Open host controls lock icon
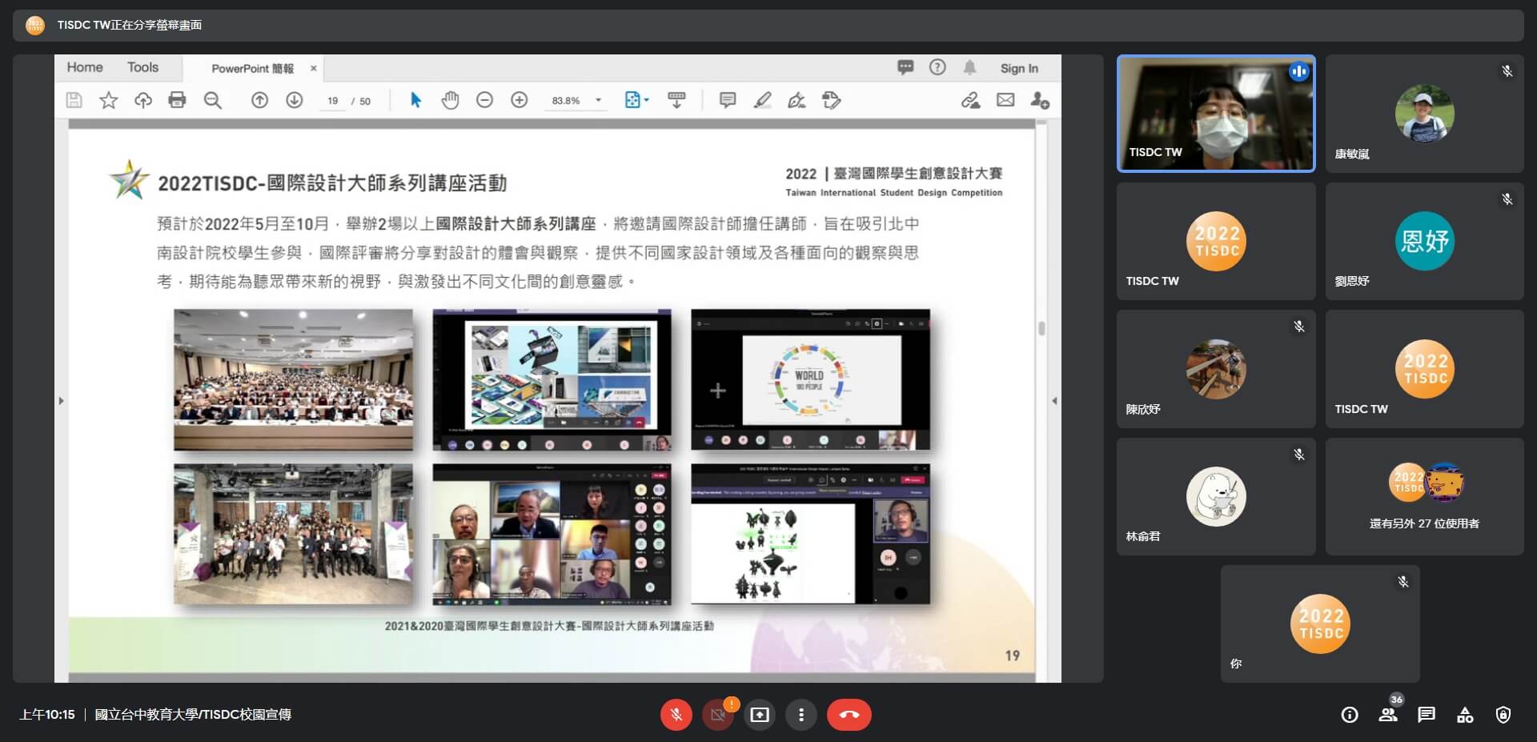Image resolution: width=1537 pixels, height=742 pixels. (x=1503, y=715)
